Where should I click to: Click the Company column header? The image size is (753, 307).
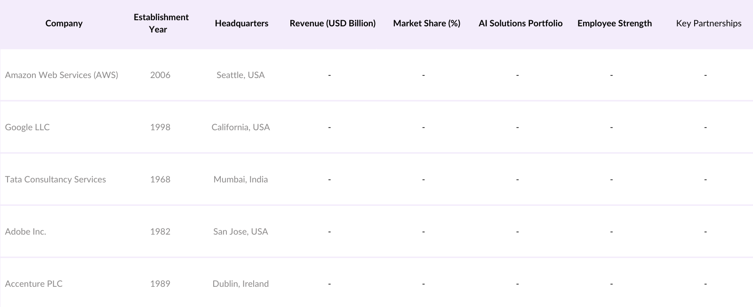tap(64, 24)
